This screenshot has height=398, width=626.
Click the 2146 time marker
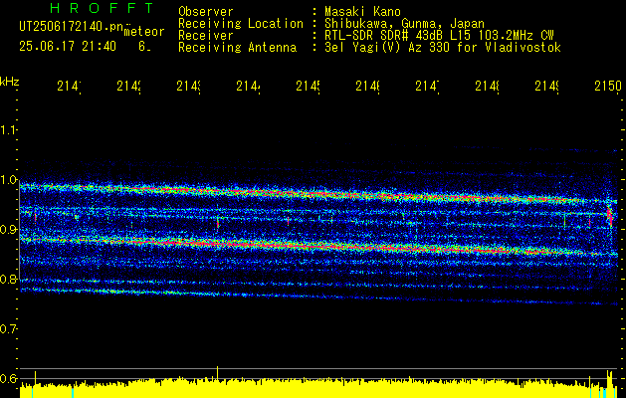367,87
